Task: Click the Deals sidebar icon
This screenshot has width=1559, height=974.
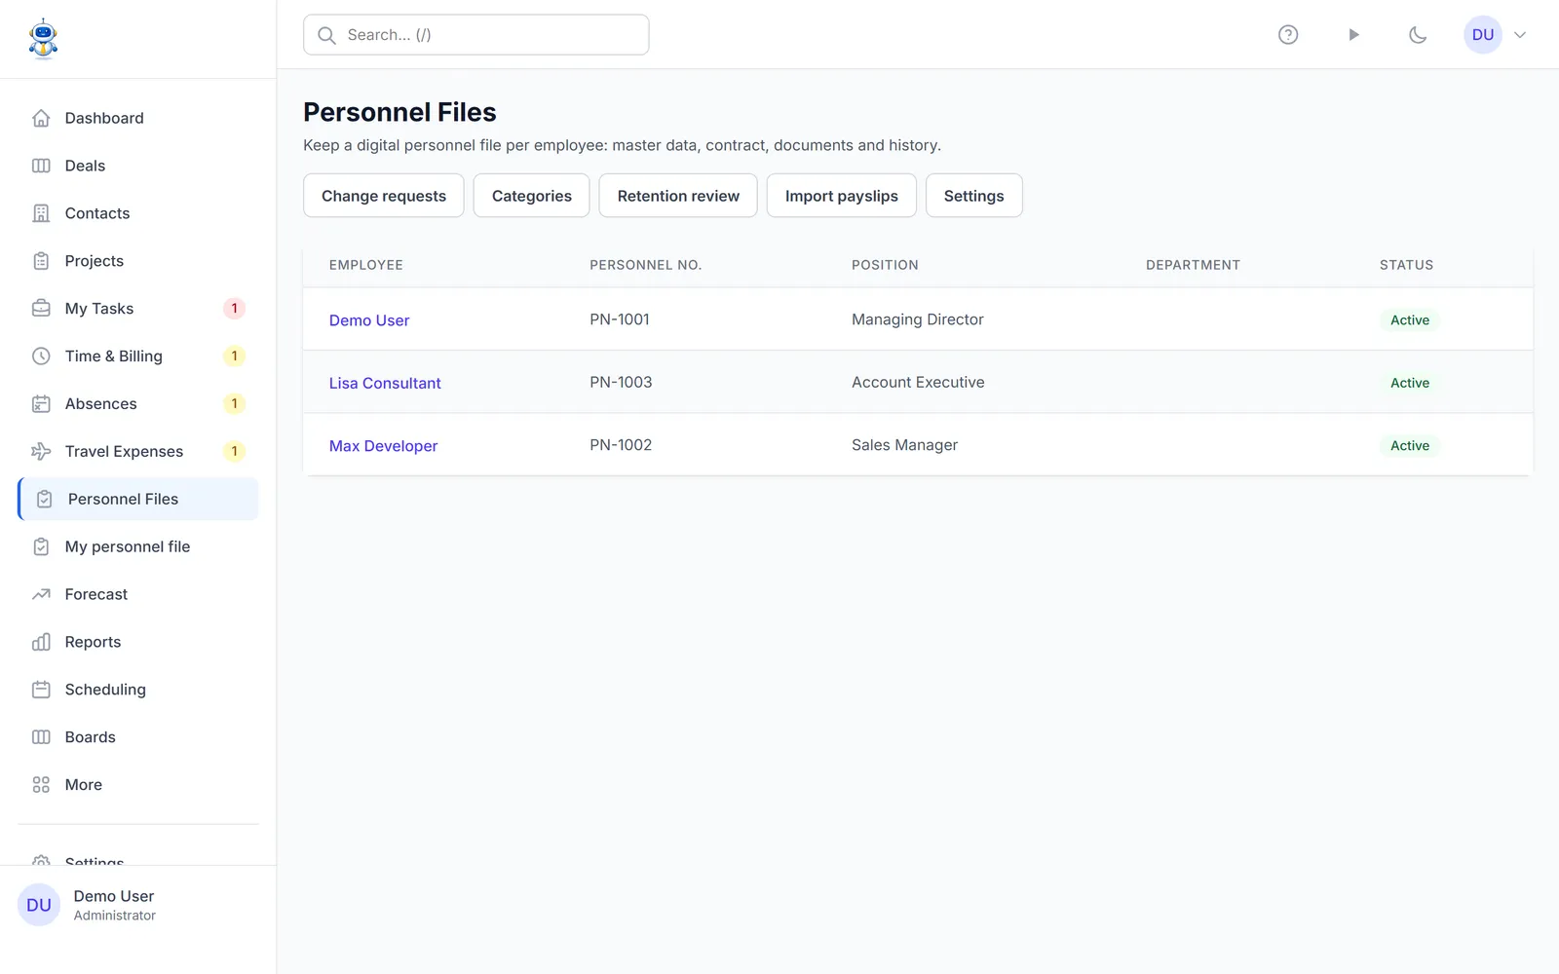Action: tap(41, 166)
